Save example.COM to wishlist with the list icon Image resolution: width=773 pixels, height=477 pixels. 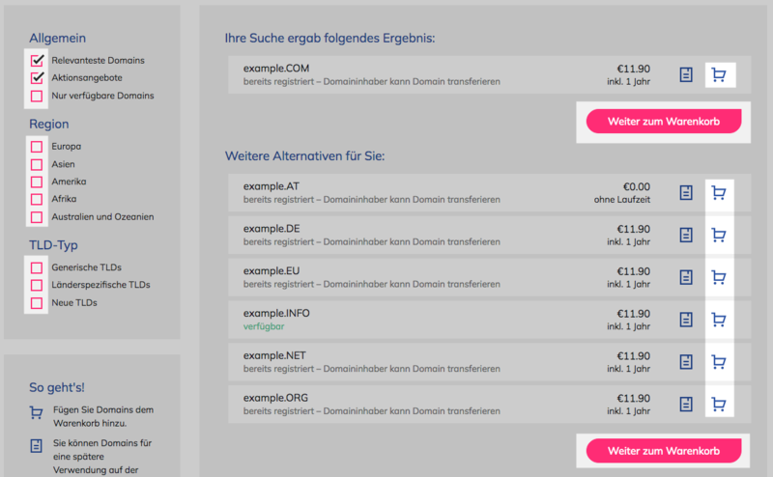click(x=686, y=75)
